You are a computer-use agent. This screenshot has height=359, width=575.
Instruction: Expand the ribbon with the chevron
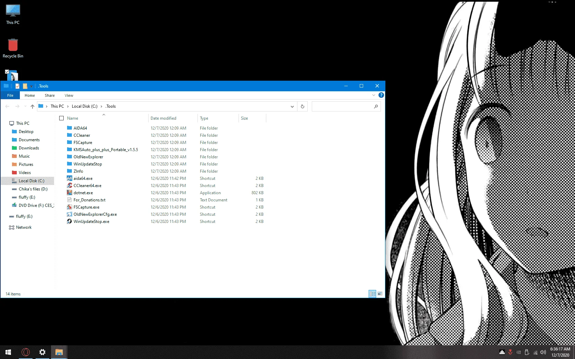click(374, 95)
